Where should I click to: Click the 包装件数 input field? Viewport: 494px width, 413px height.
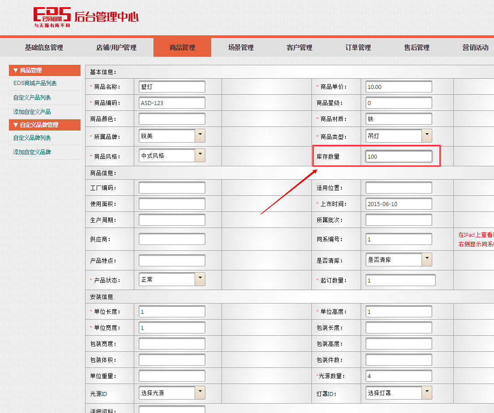tap(399, 359)
